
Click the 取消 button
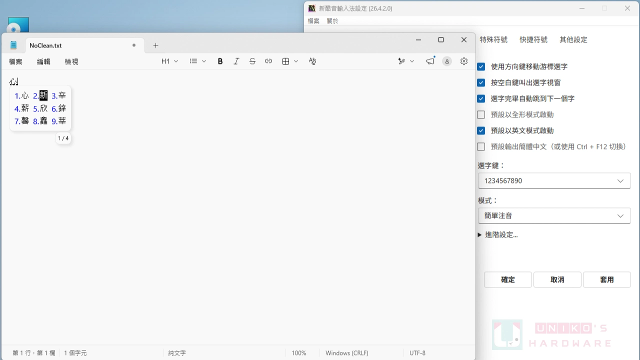click(x=557, y=279)
